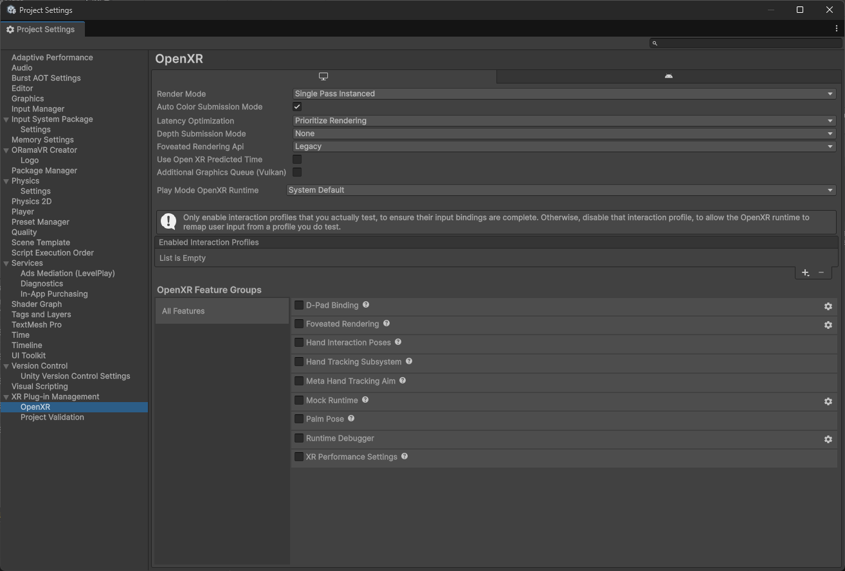Enable Hand Tracking Subsystem feature

click(299, 362)
